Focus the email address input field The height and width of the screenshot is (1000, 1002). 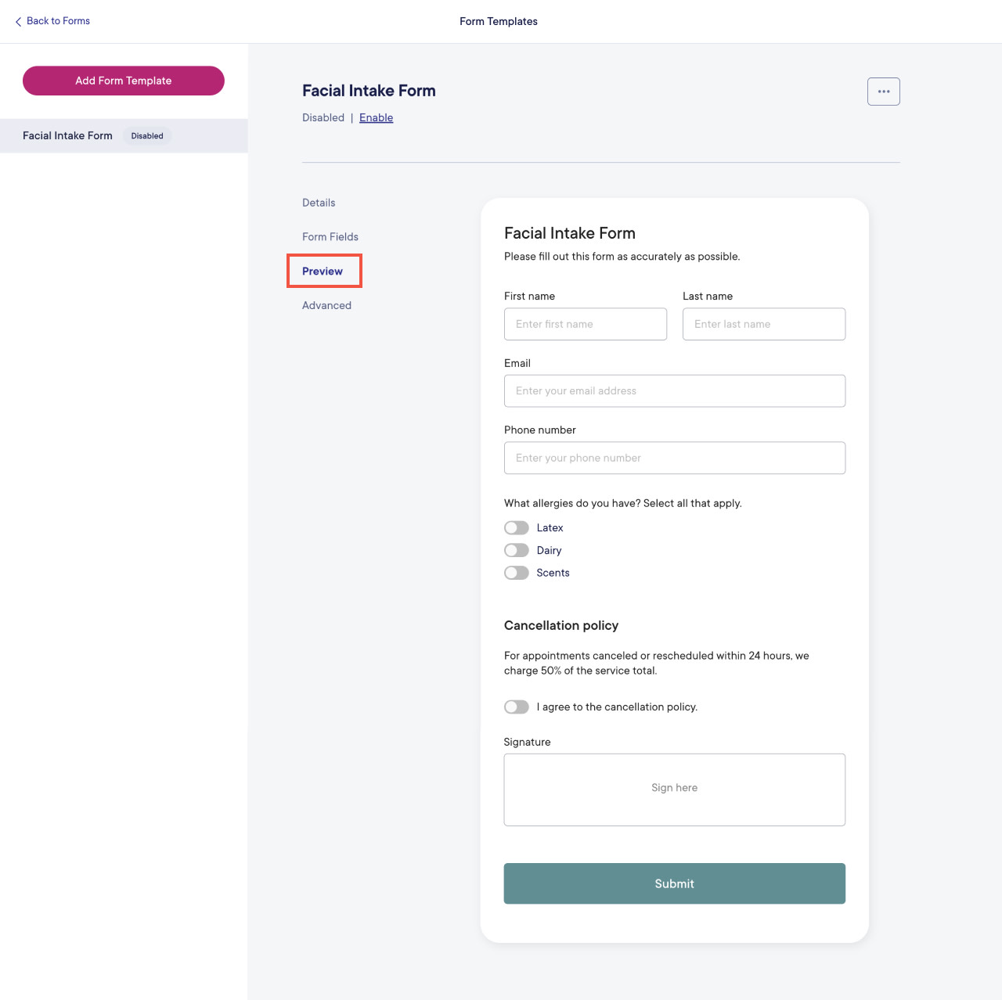pyautogui.click(x=674, y=390)
